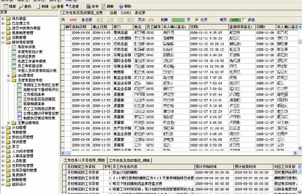Expand the 计划管理 tree node
Image resolution: width=302 pixels, height=194 pixels.
[3, 127]
